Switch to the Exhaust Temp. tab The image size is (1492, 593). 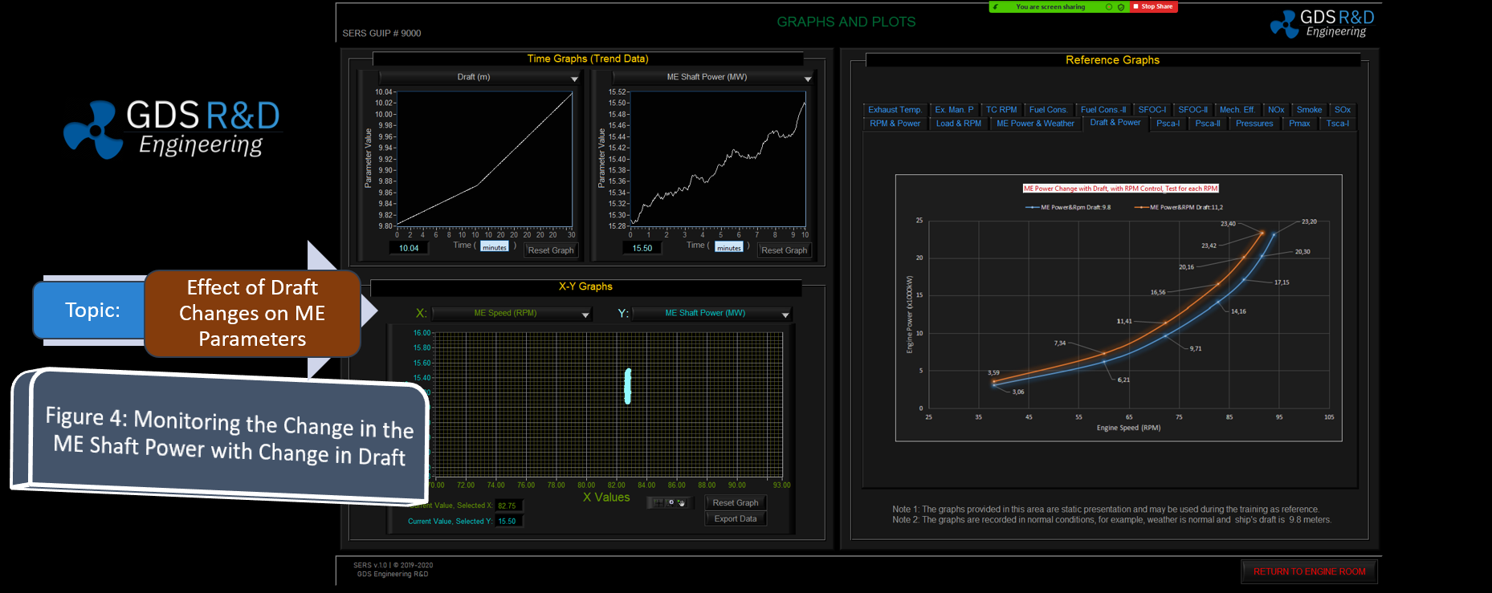point(895,110)
